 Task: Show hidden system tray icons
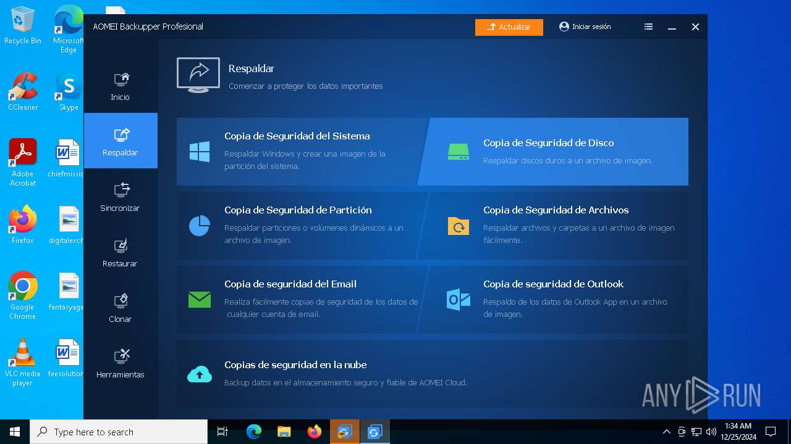point(666,432)
